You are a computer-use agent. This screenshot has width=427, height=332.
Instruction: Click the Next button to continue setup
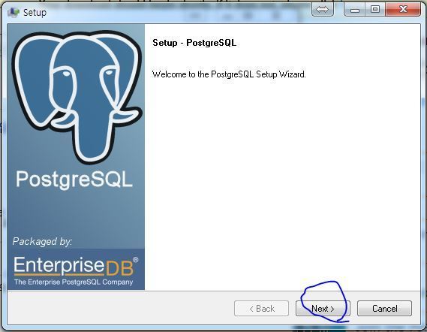tap(323, 308)
